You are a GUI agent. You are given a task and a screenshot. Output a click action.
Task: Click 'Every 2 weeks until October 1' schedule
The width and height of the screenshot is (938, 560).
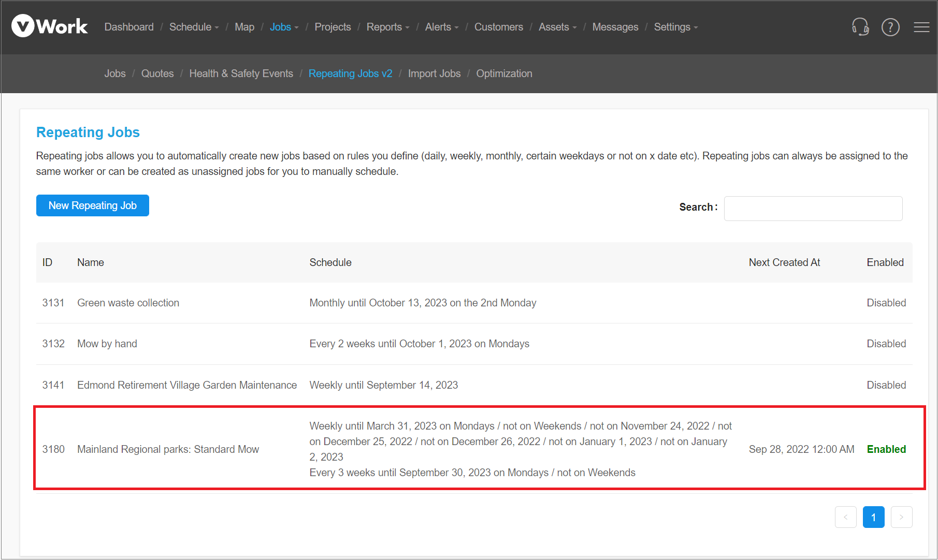coord(420,344)
